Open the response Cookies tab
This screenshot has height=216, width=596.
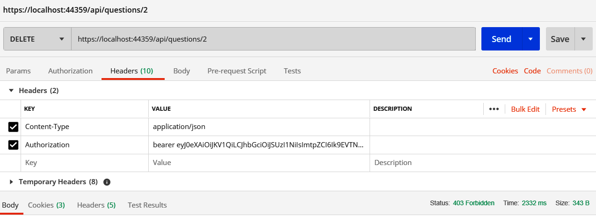coord(46,205)
